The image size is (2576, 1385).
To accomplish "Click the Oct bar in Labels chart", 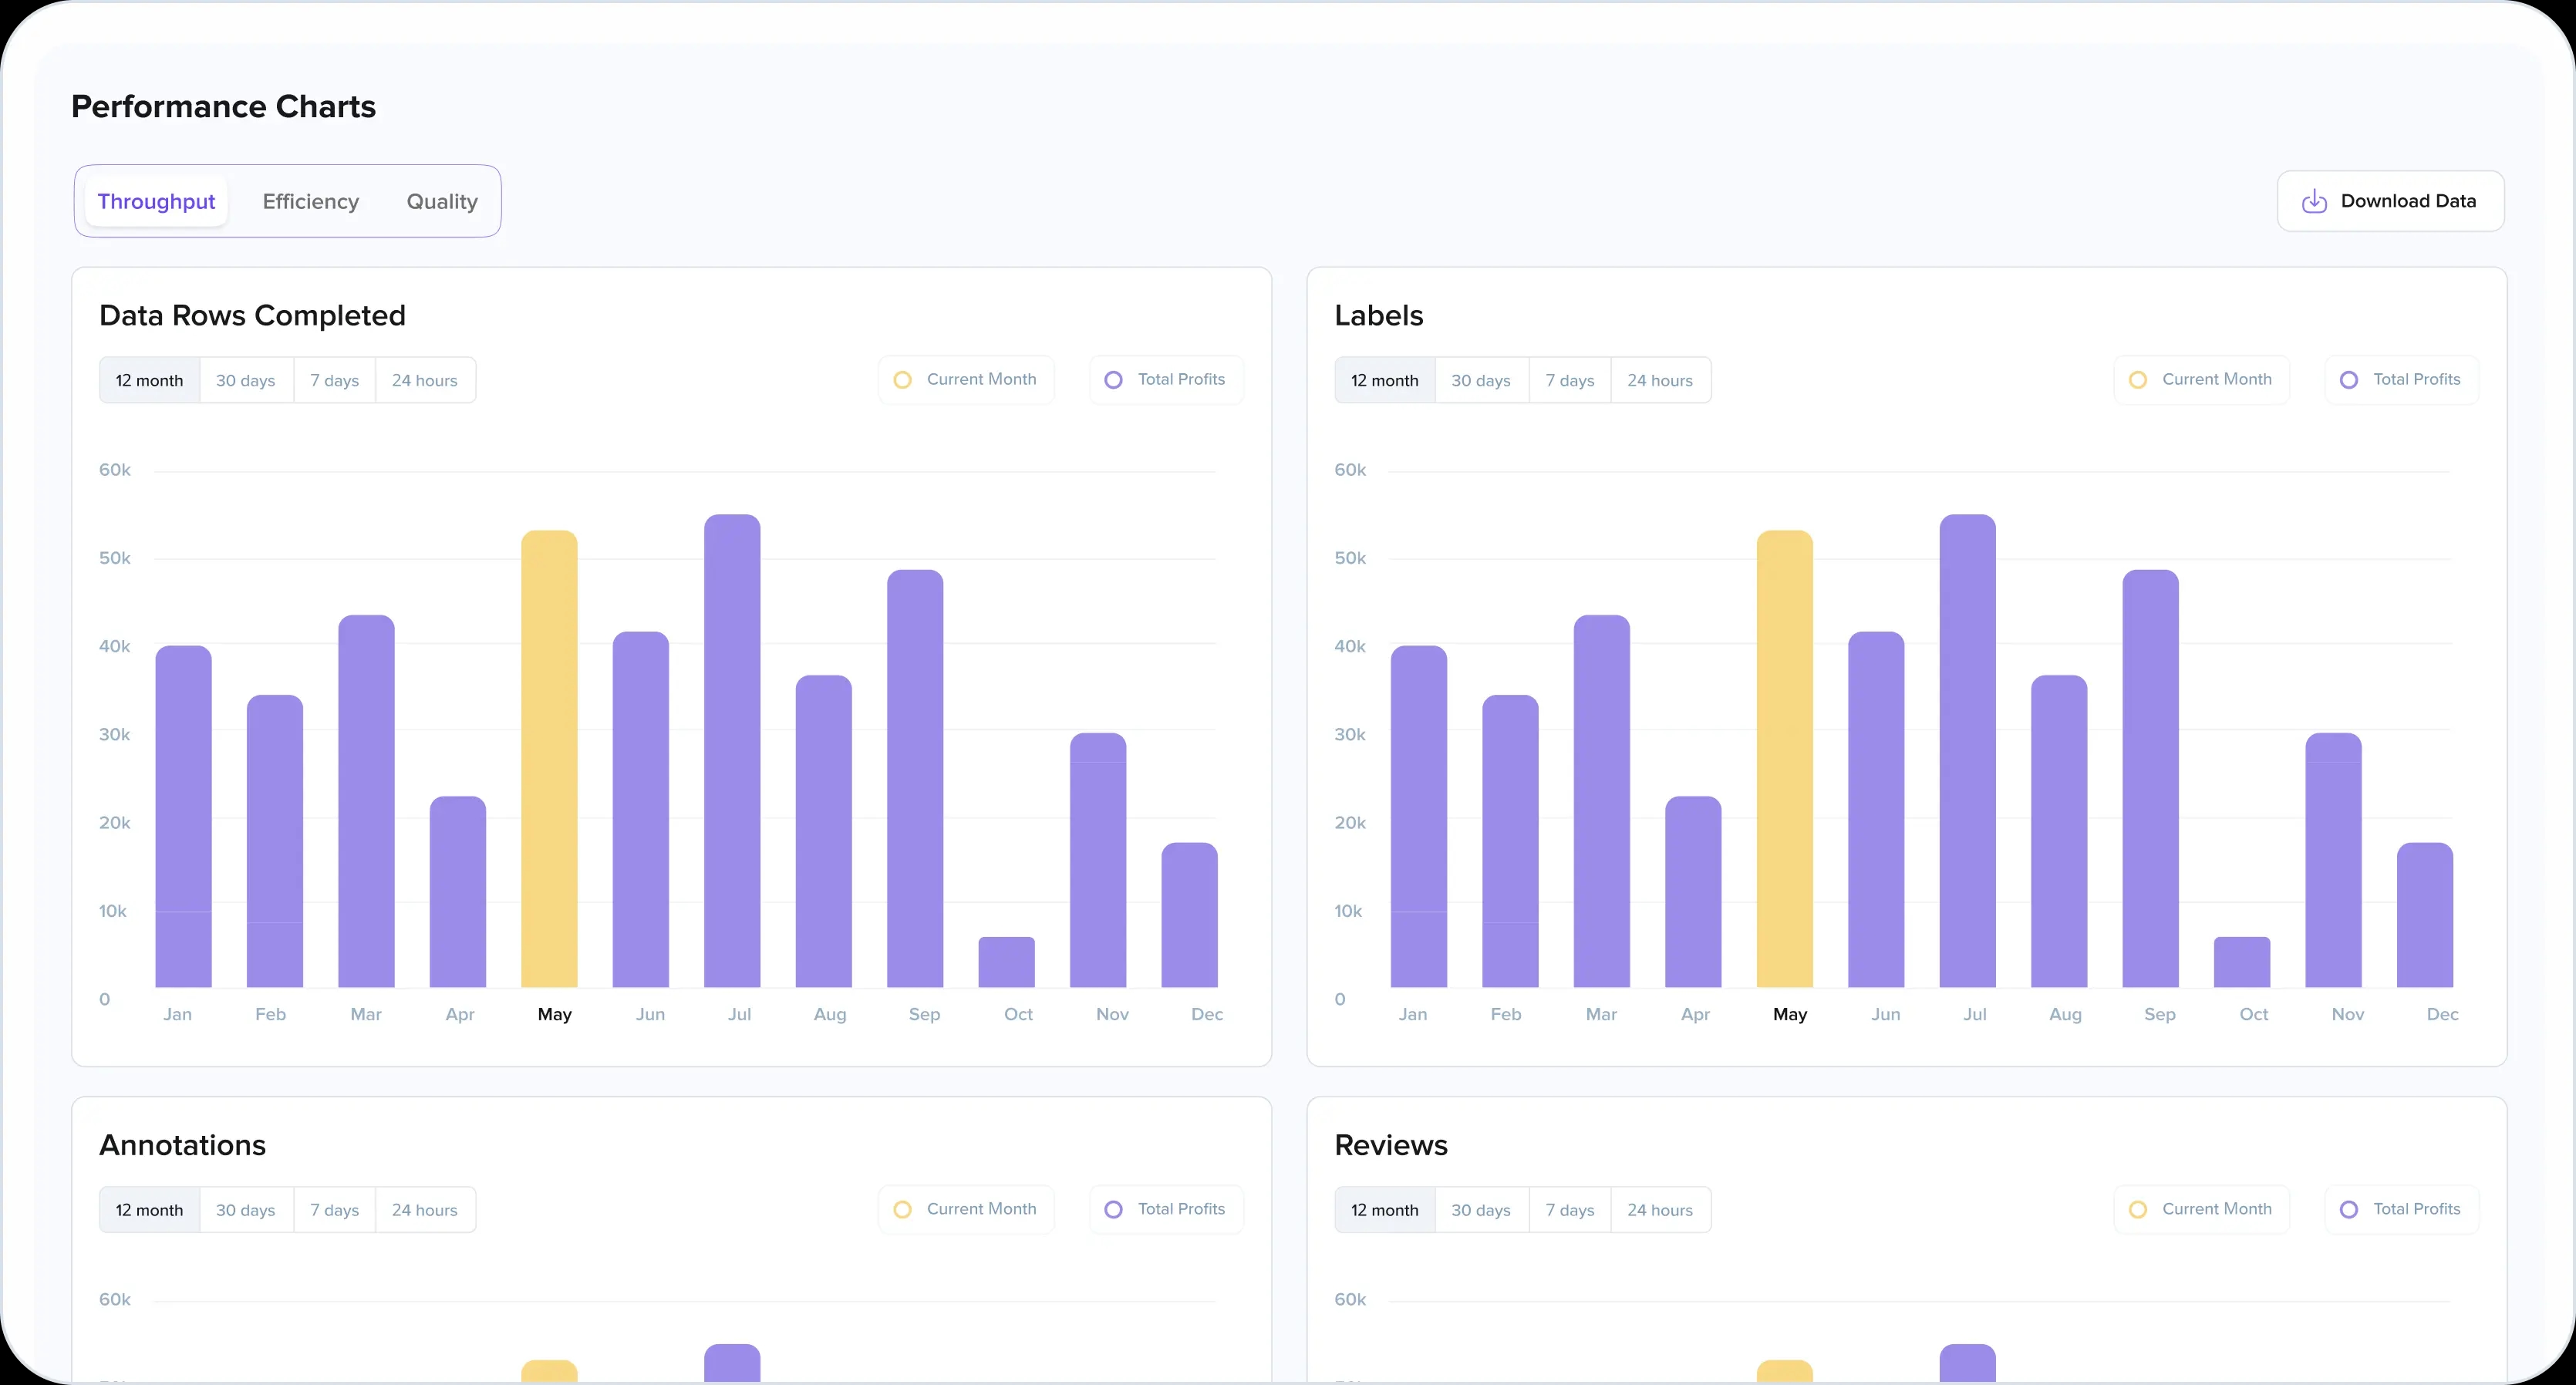I will click(2242, 962).
